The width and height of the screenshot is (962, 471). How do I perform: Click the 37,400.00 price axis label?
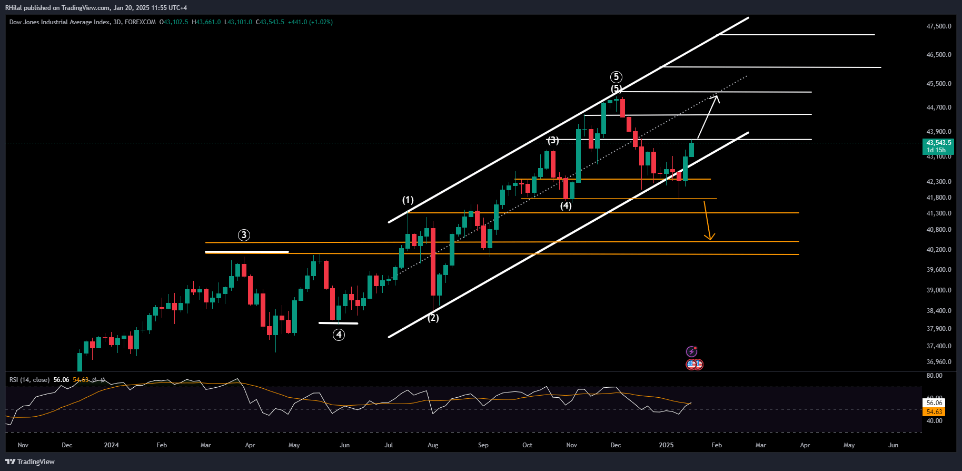939,346
